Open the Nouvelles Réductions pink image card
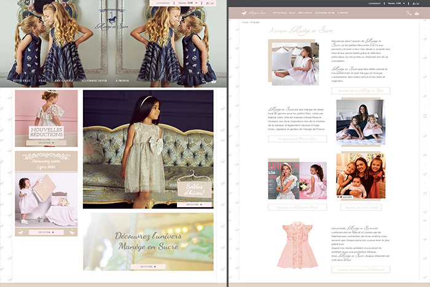 click(46, 118)
